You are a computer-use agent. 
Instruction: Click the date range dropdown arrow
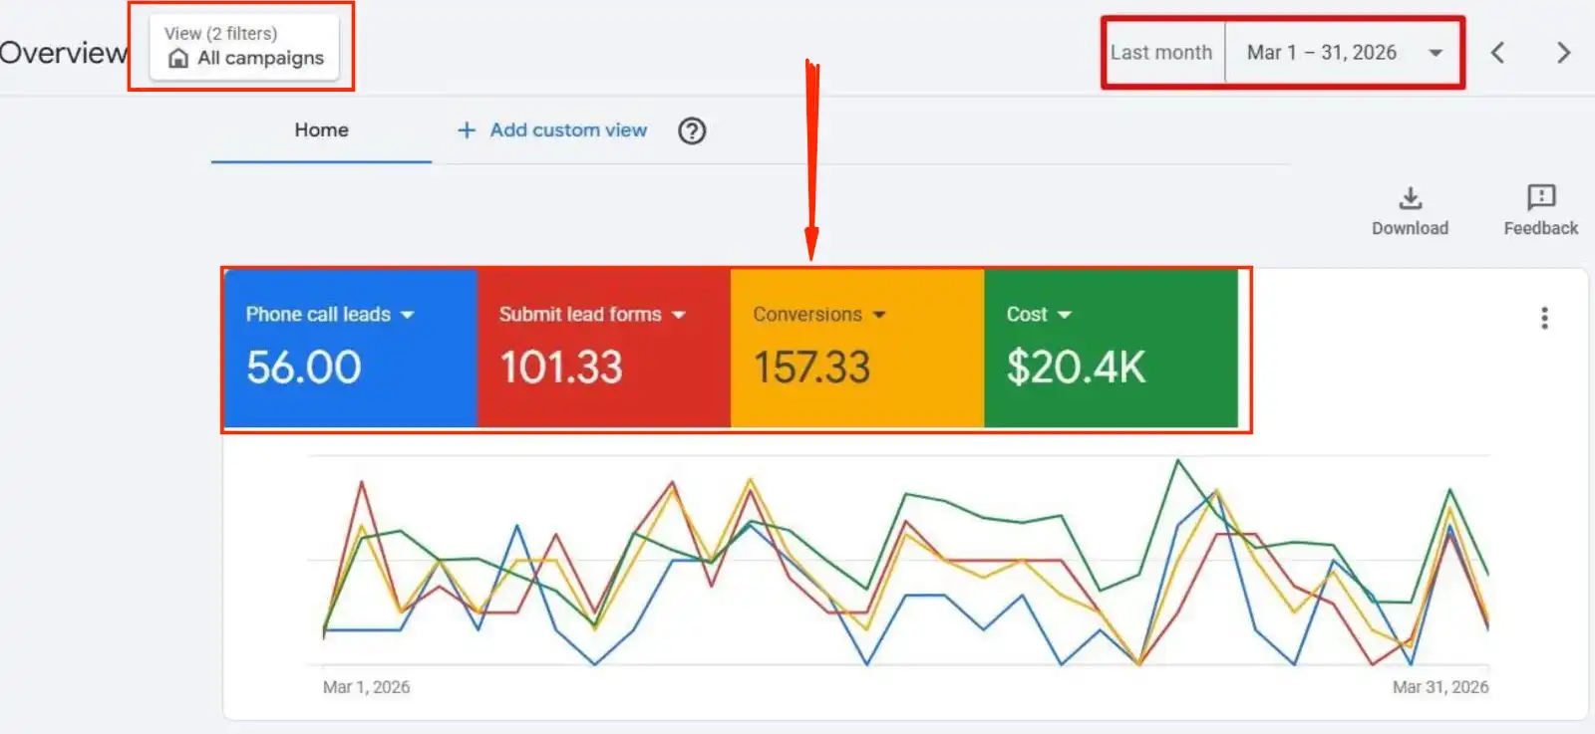coord(1435,53)
